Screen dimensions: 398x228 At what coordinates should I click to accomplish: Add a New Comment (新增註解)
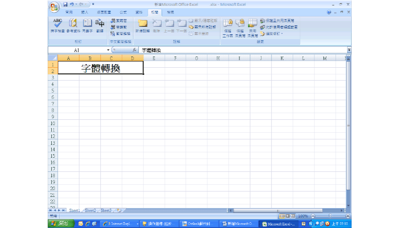tap(142, 26)
